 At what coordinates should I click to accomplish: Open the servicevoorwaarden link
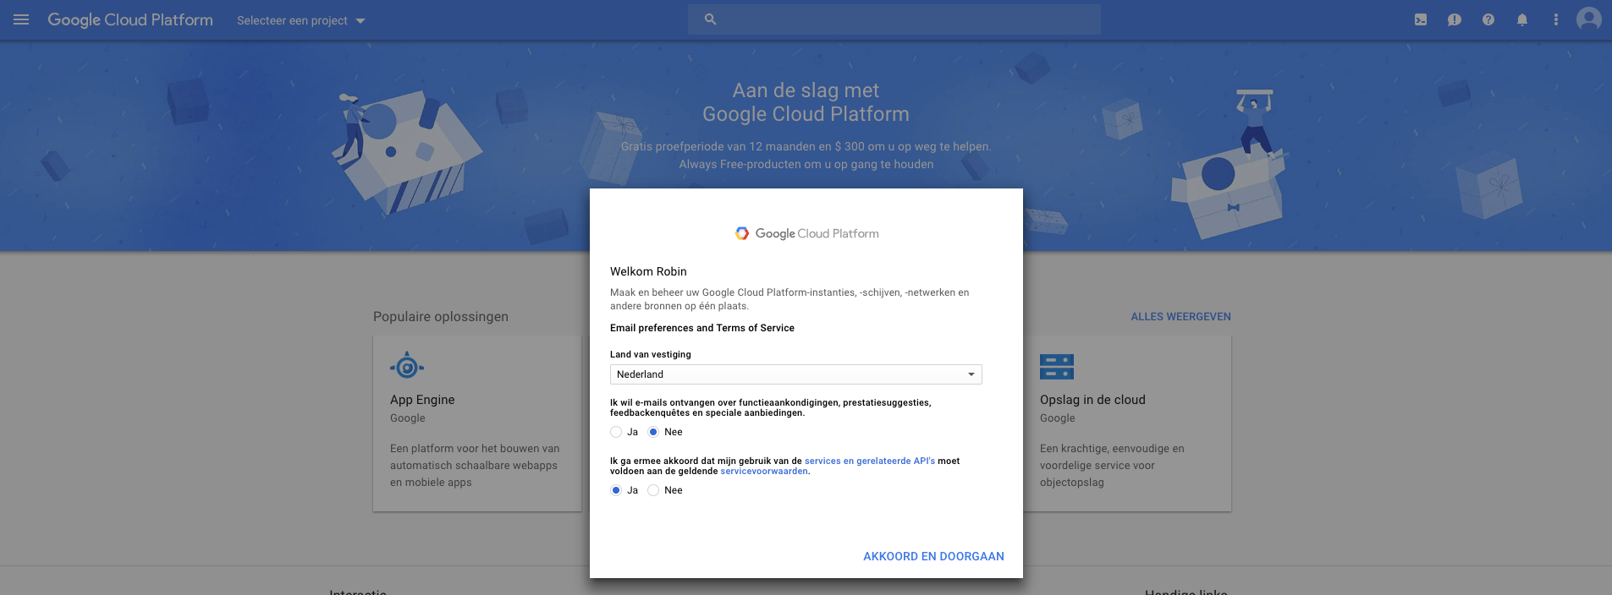(x=764, y=472)
